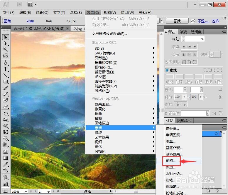Close the 未标题-1 document tab
228x195 pixels.
67,29
